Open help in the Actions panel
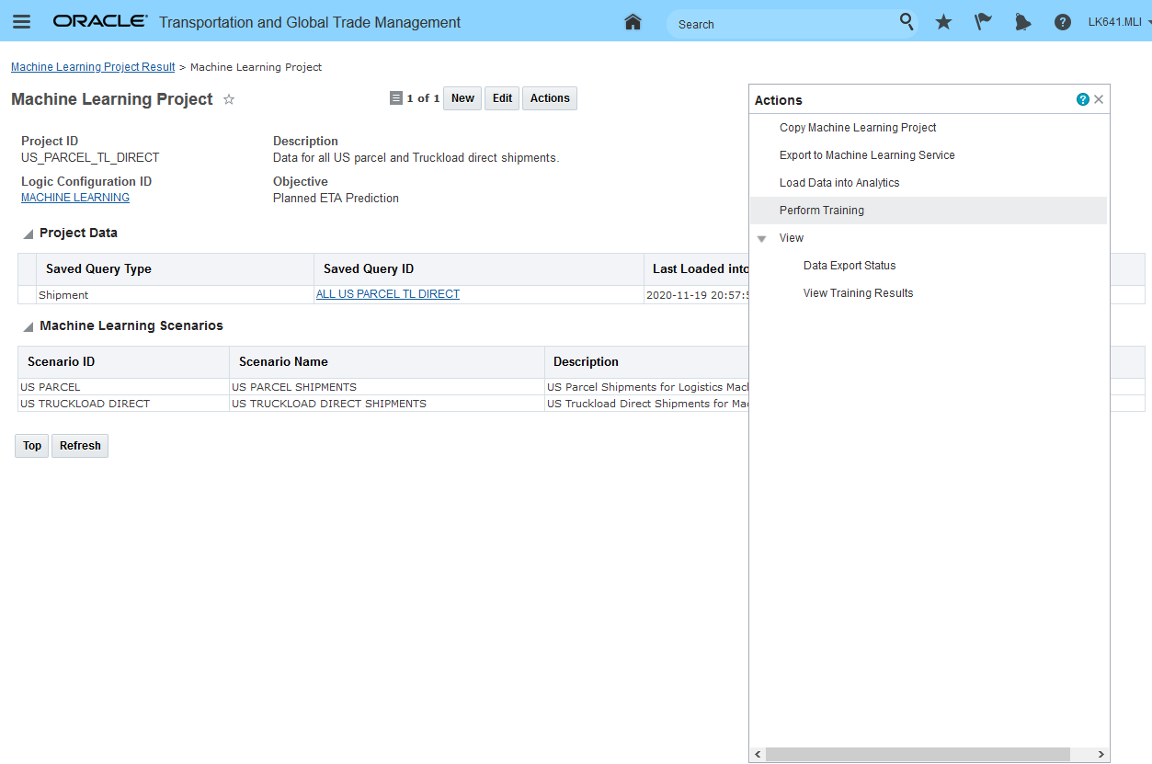Viewport: 1152px width, 764px height. [x=1082, y=99]
